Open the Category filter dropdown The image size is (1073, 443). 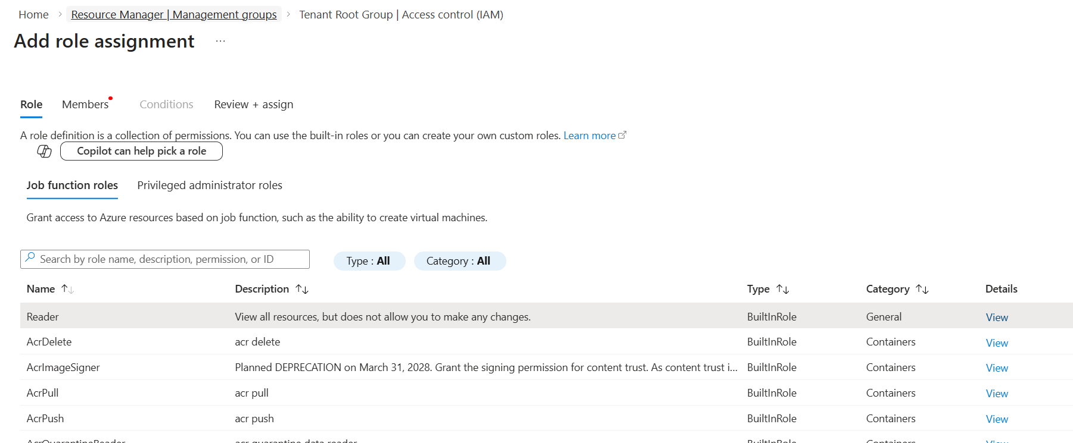pos(459,261)
